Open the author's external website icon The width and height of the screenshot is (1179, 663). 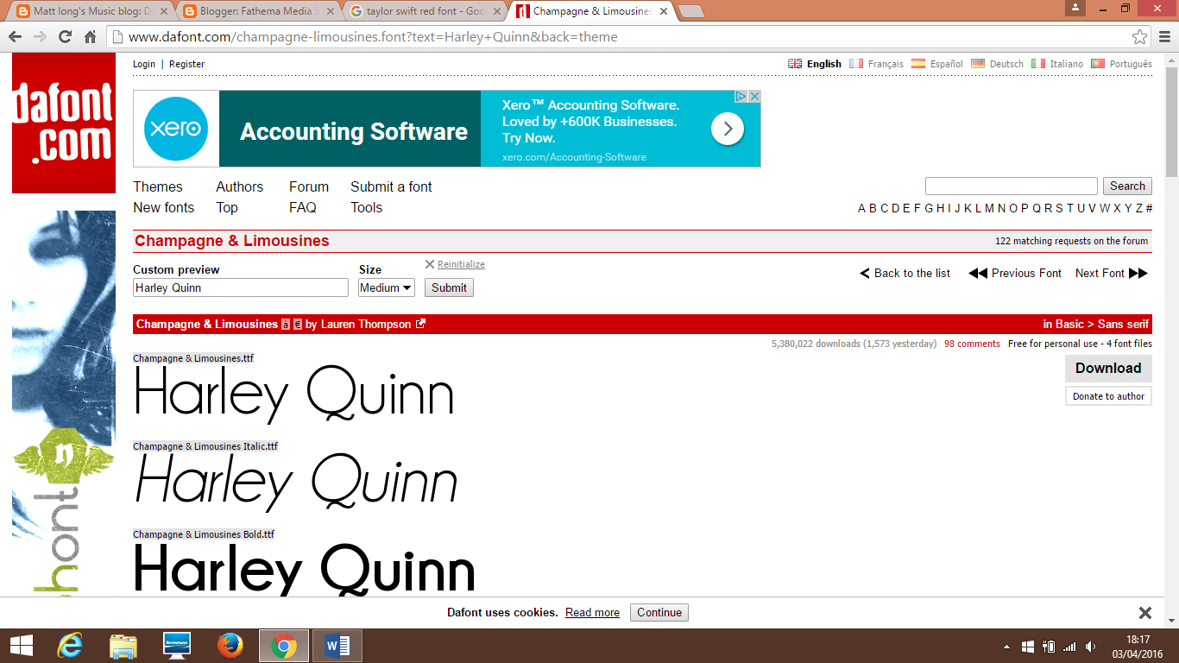coord(420,325)
